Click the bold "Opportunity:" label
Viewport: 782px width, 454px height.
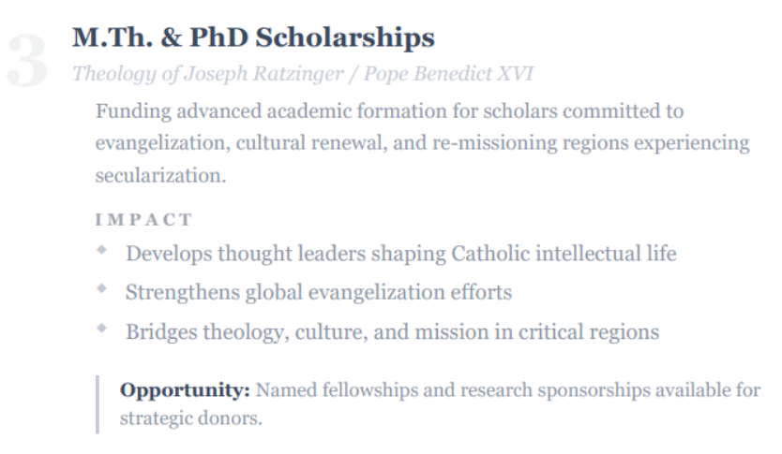pyautogui.click(x=185, y=389)
